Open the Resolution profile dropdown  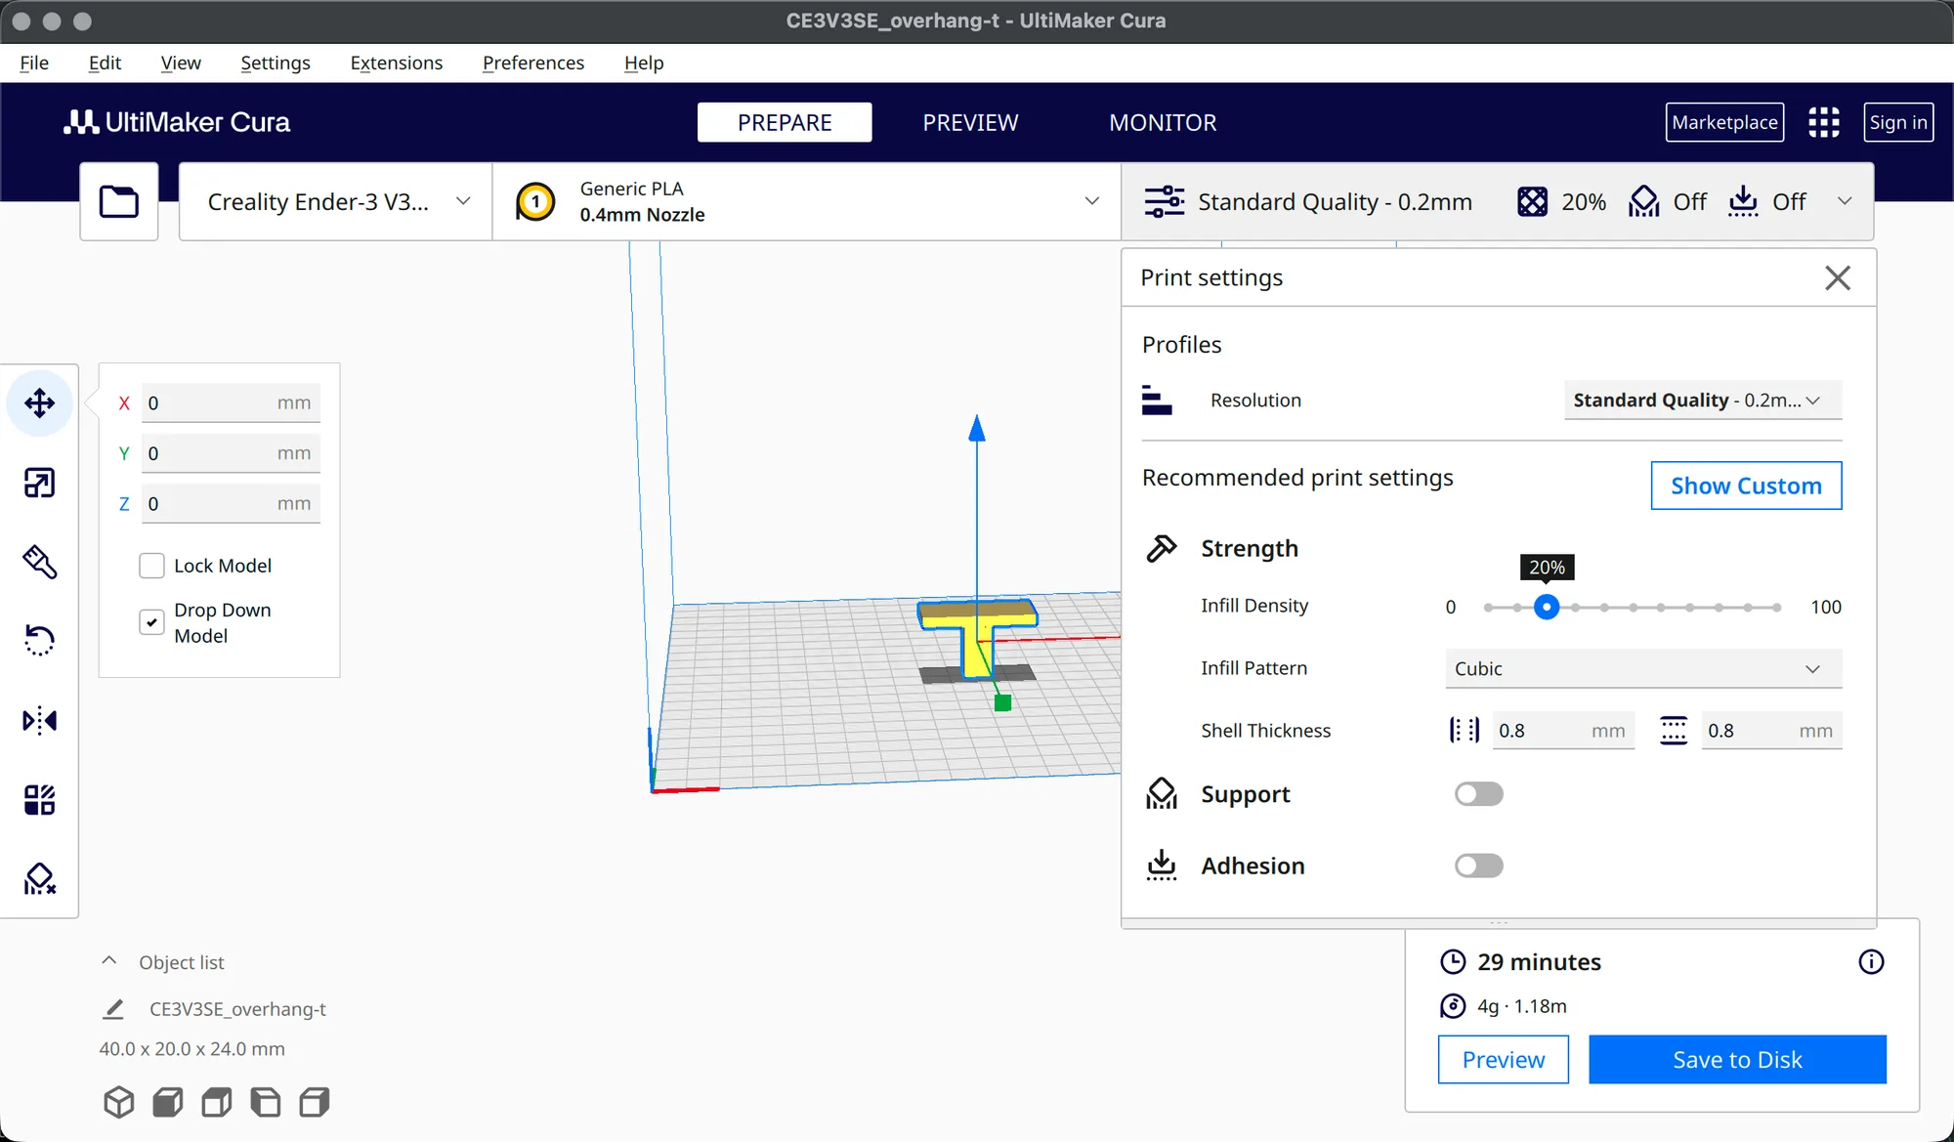point(1703,400)
